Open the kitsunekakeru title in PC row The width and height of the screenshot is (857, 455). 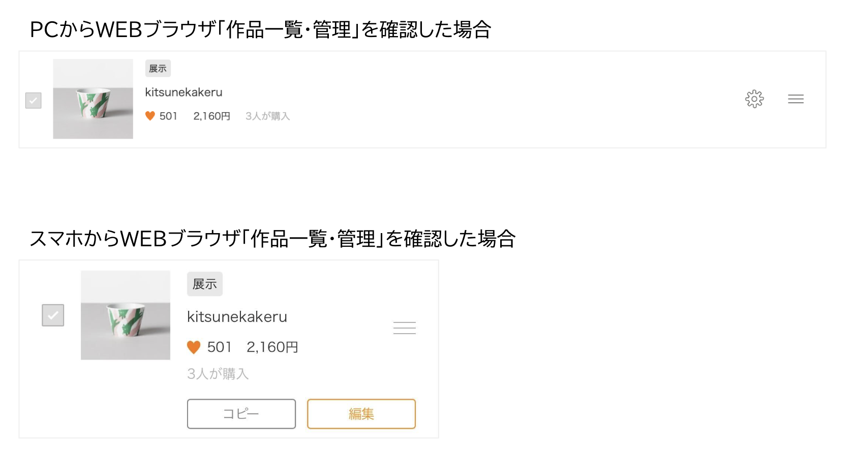tap(183, 92)
